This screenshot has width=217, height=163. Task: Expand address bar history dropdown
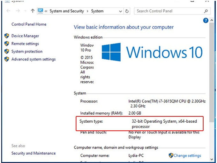[x=120, y=11]
